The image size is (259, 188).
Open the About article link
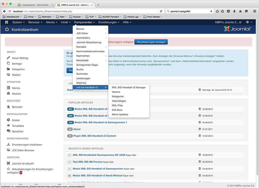click(x=77, y=129)
